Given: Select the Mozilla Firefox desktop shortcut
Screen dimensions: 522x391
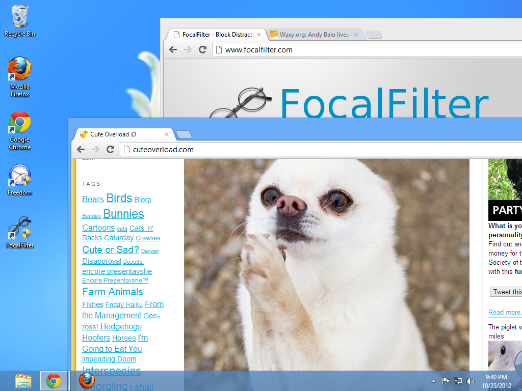Looking at the screenshot, I should (x=20, y=76).
